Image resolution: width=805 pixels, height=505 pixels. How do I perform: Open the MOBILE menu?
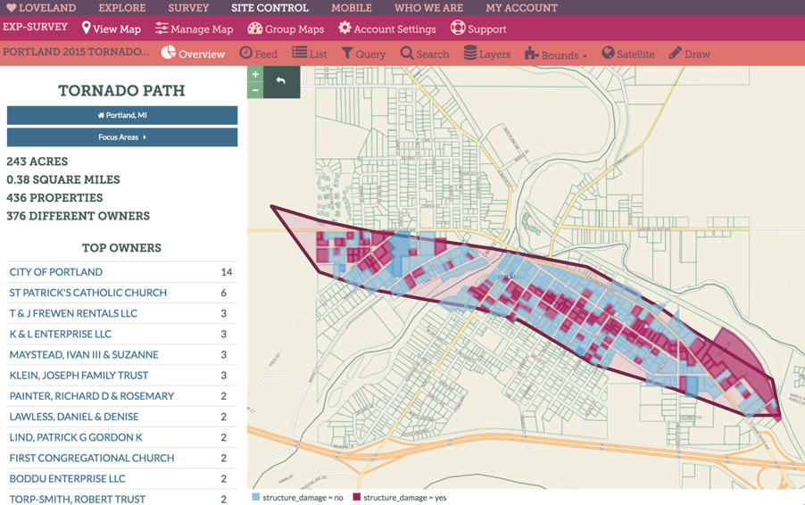(351, 8)
